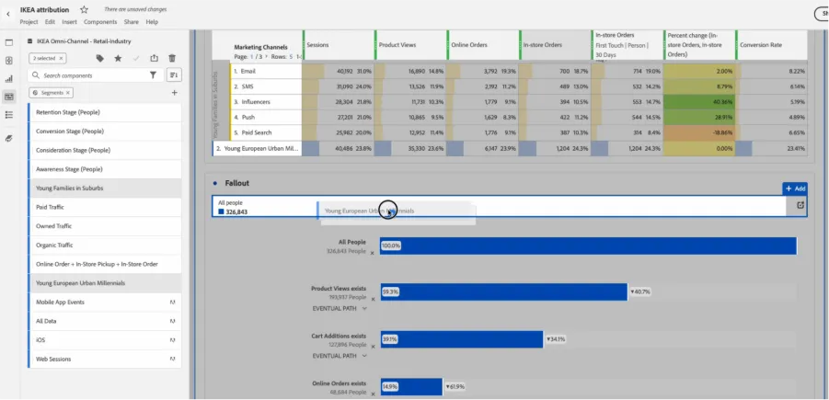829x400 pixels.
Task: Click the All People 100.0% fallout bar
Action: point(588,246)
